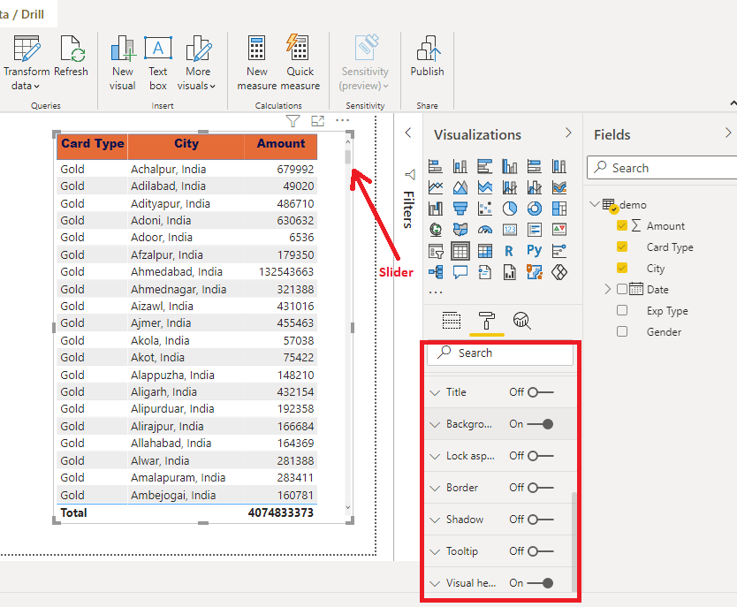Click the table's vertical scrollbar thumb
The width and height of the screenshot is (737, 607).
tap(348, 156)
